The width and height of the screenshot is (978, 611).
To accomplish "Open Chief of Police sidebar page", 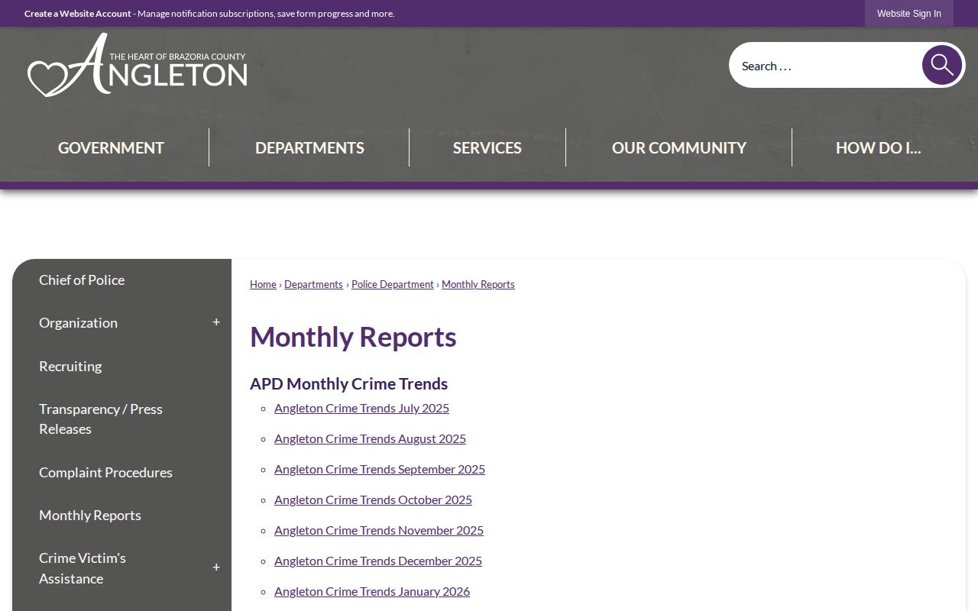I will click(82, 280).
